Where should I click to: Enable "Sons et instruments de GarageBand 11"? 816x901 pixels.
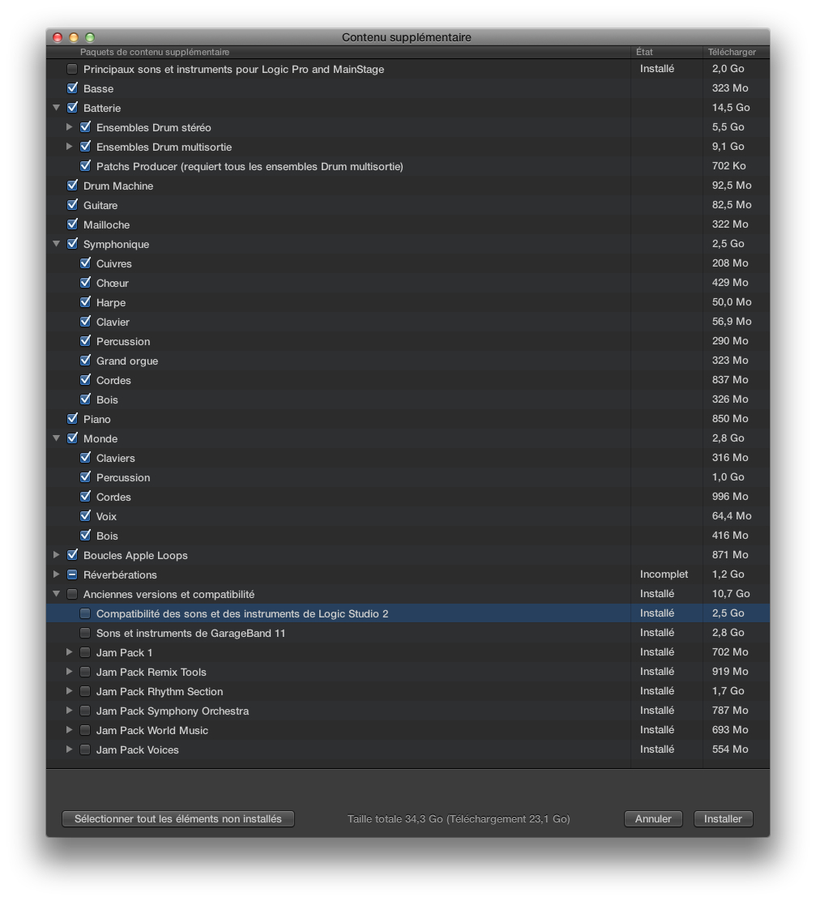(x=85, y=633)
